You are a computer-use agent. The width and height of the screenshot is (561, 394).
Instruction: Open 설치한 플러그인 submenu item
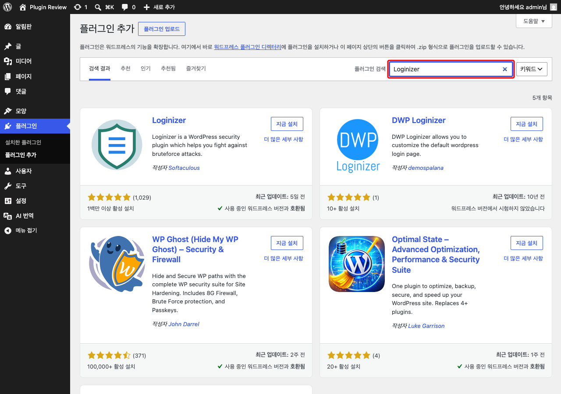(x=23, y=142)
